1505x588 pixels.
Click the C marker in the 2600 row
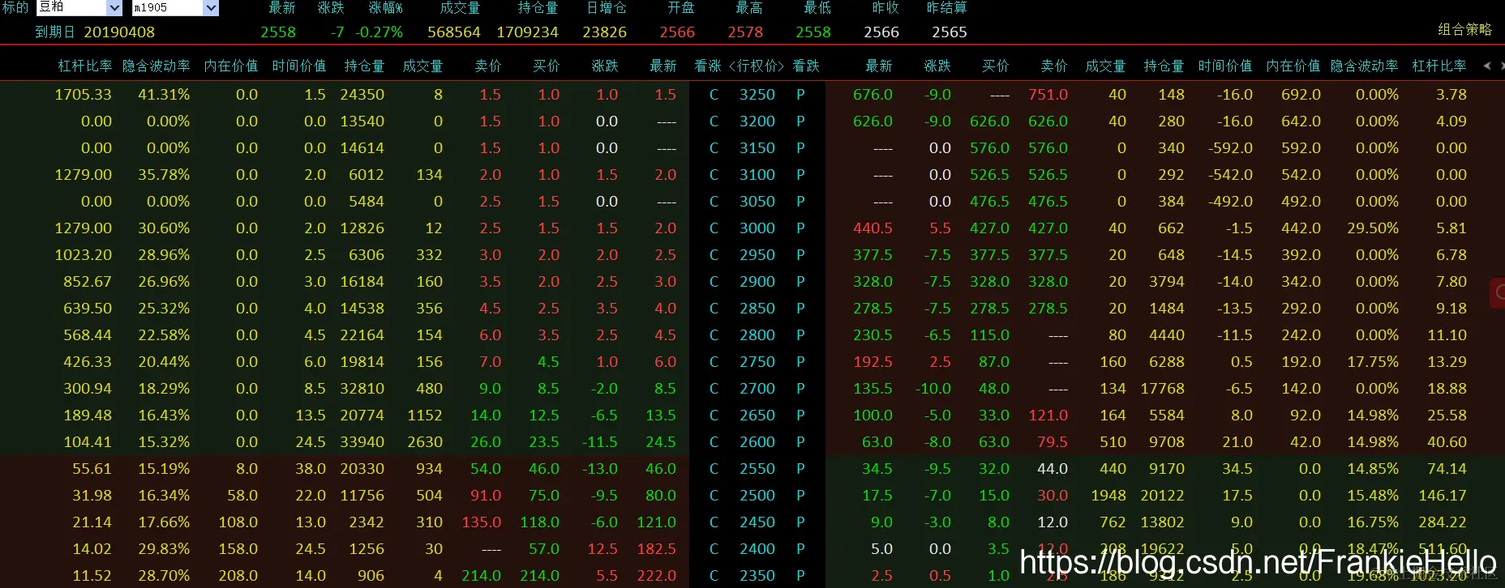click(x=714, y=442)
